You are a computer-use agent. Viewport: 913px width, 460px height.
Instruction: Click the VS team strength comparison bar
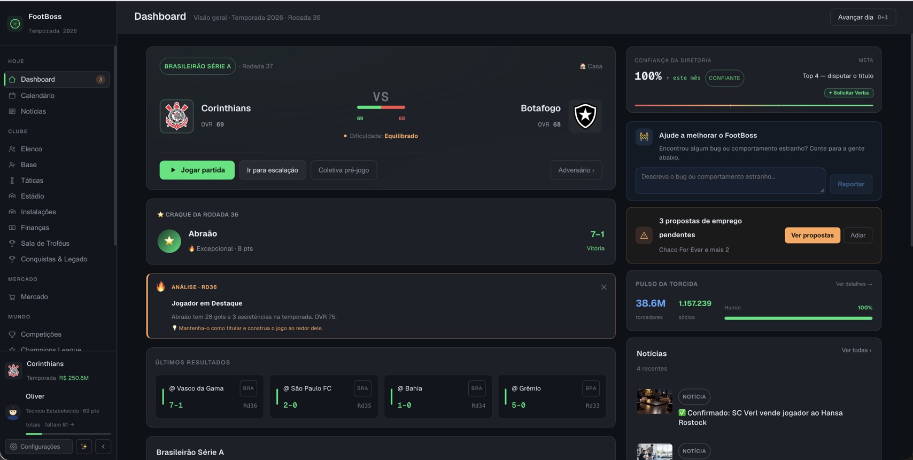[x=381, y=107]
